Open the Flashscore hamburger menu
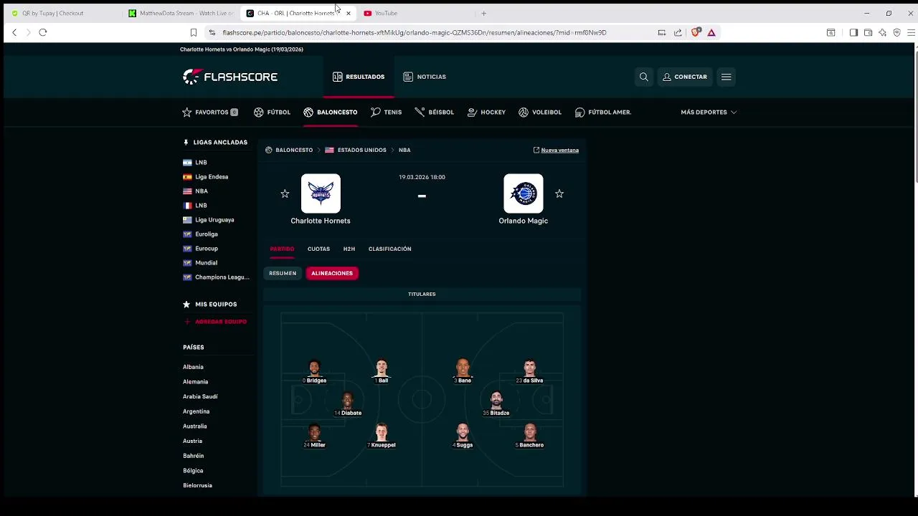Screen dimensions: 918x516 (727, 77)
